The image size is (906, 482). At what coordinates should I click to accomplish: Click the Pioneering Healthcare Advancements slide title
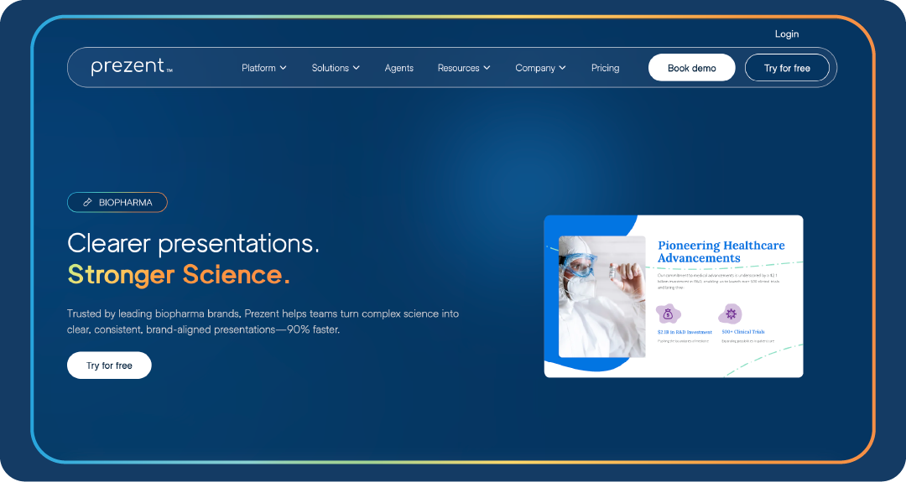[x=721, y=251]
